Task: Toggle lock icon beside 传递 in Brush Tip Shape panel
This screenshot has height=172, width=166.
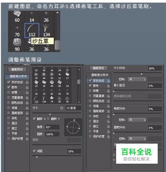Action: click(27, 108)
